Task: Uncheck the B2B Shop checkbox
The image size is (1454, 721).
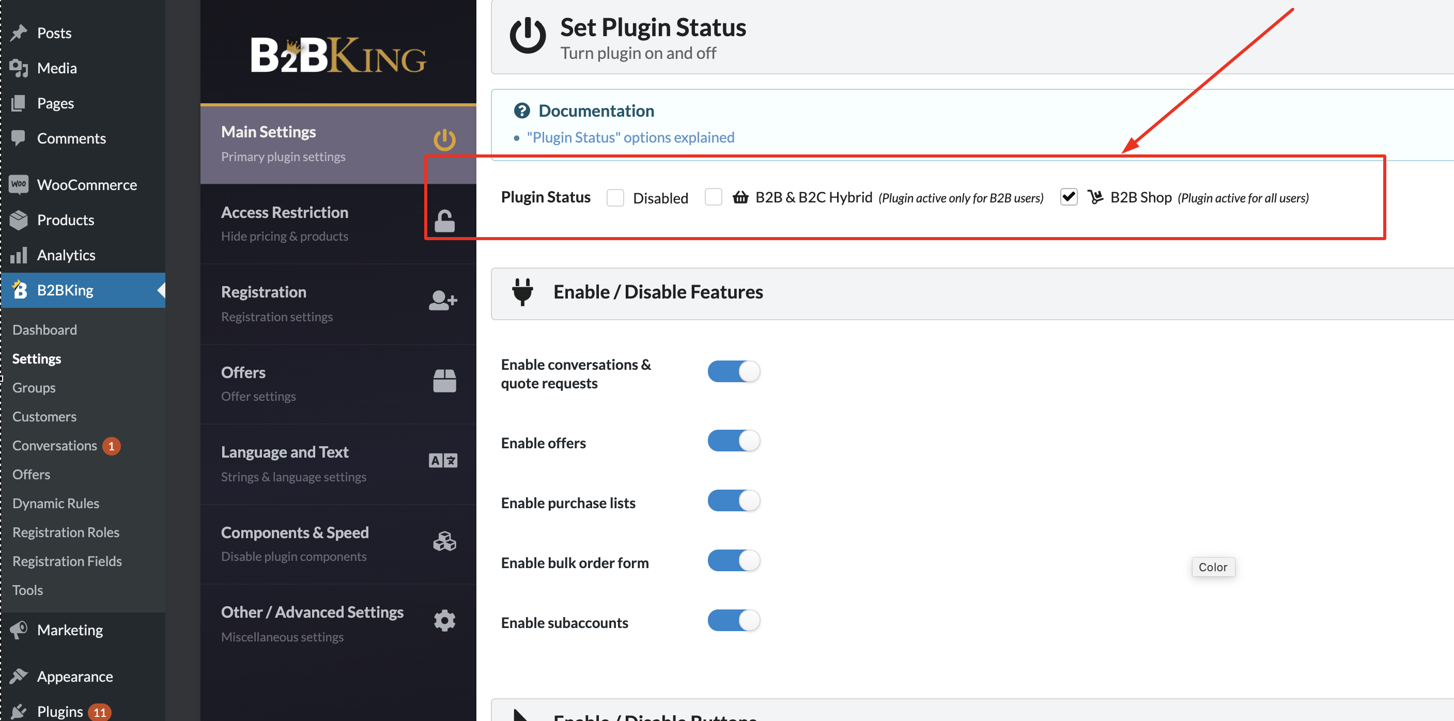Action: [x=1069, y=197]
